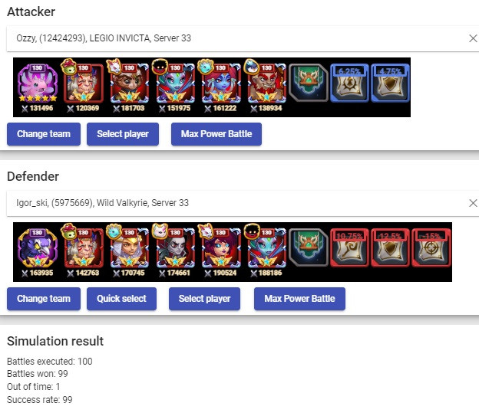Click the attacker 6.25% banner buff icon
The height and width of the screenshot is (416, 479).
coord(349,83)
